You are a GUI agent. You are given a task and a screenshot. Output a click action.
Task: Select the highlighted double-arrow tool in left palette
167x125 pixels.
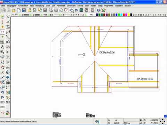tap(2, 32)
